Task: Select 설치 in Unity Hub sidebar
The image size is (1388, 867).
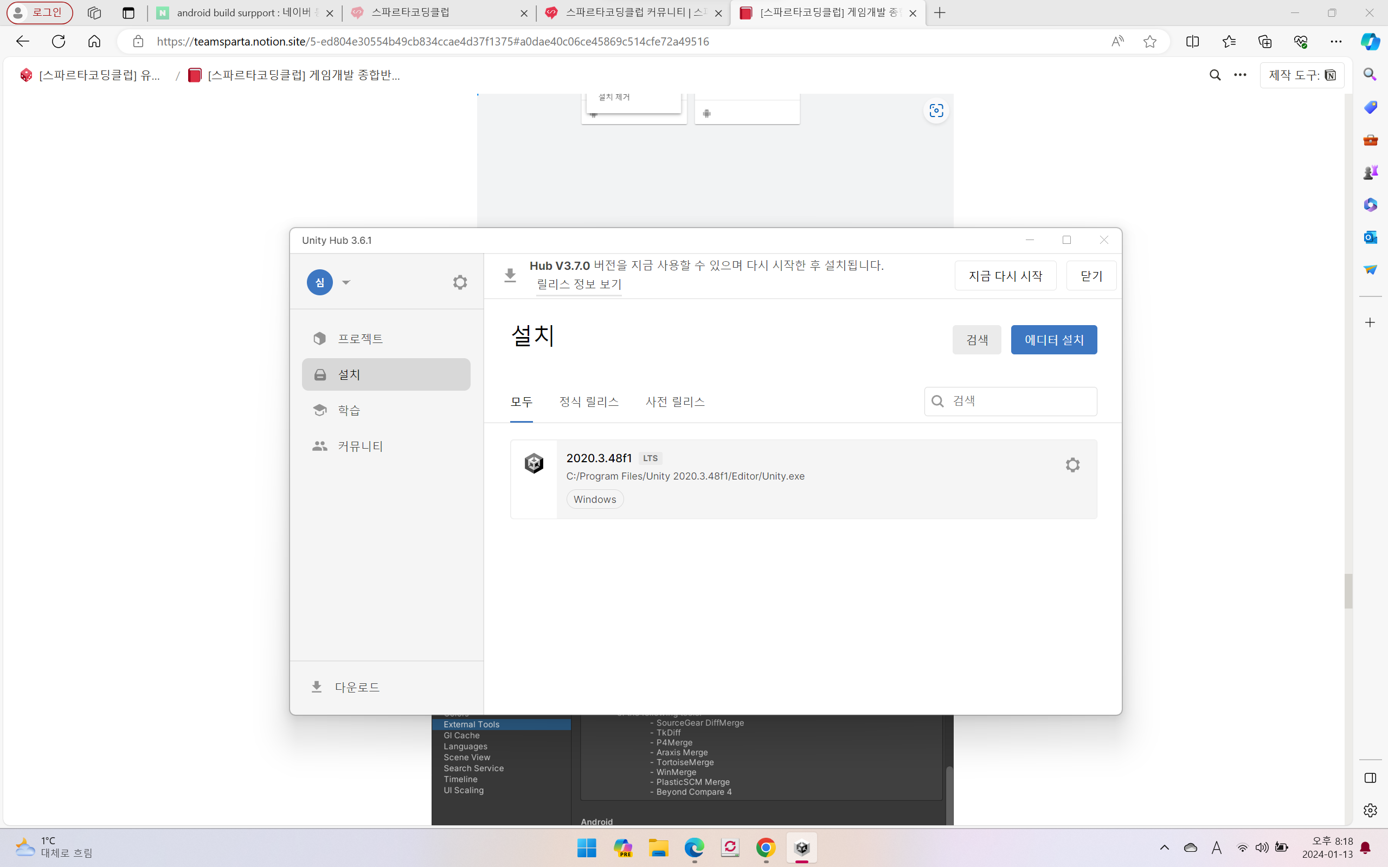Action: tap(386, 374)
